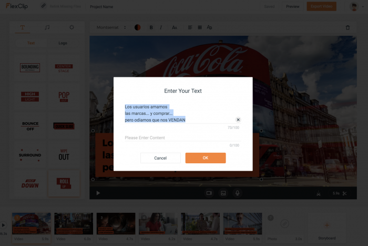Delete the selected text with trash icon
368x246 pixels.
[348, 27]
